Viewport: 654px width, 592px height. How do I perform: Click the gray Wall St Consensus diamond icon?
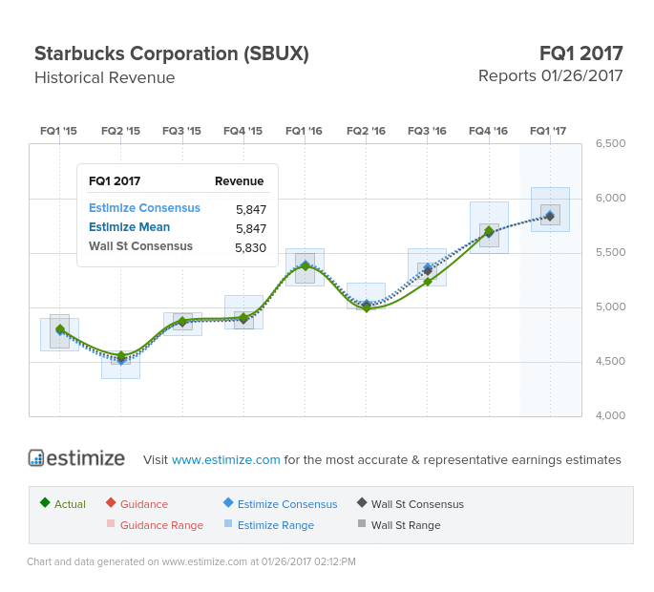[362, 502]
